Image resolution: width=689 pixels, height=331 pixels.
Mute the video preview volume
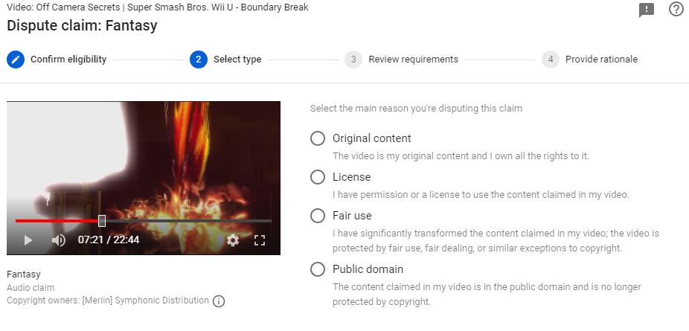[59, 240]
